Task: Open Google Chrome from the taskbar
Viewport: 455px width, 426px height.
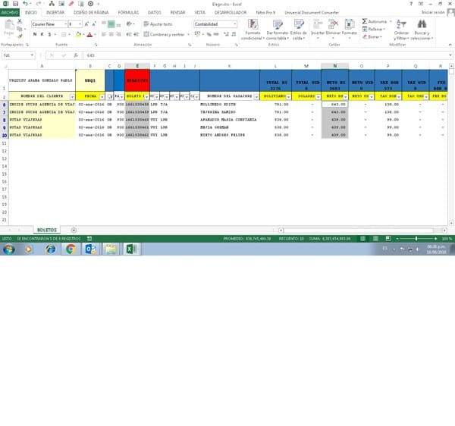Action: point(70,249)
